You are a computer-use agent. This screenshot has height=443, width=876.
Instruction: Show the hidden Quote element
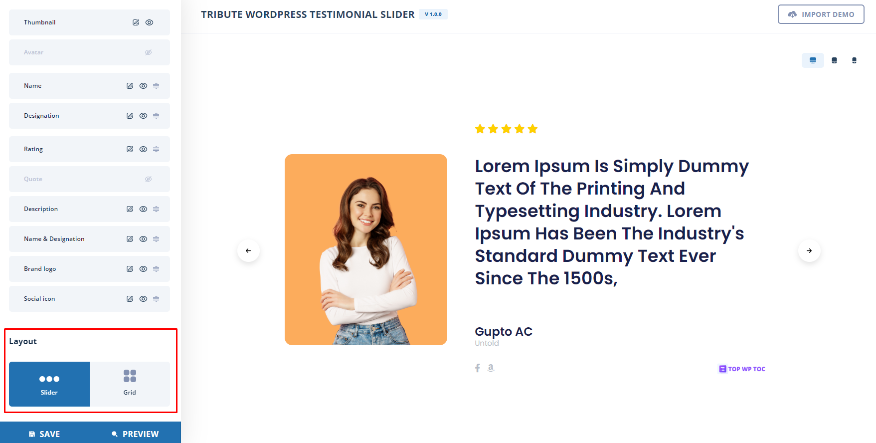[148, 179]
